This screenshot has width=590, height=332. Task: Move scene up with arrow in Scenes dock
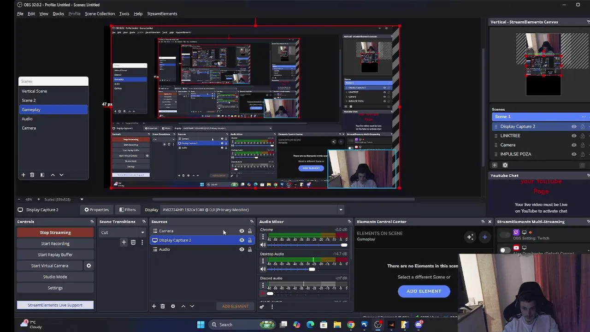(x=53, y=175)
